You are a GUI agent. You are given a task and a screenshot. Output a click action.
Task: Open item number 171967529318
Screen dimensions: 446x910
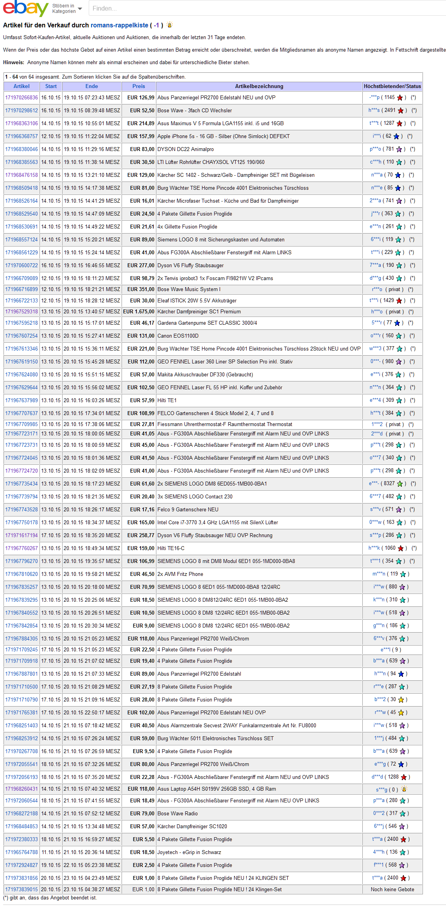[x=21, y=312]
